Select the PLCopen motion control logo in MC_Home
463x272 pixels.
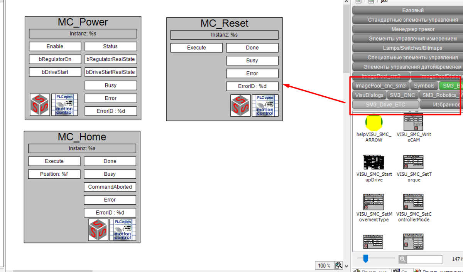[123, 230]
